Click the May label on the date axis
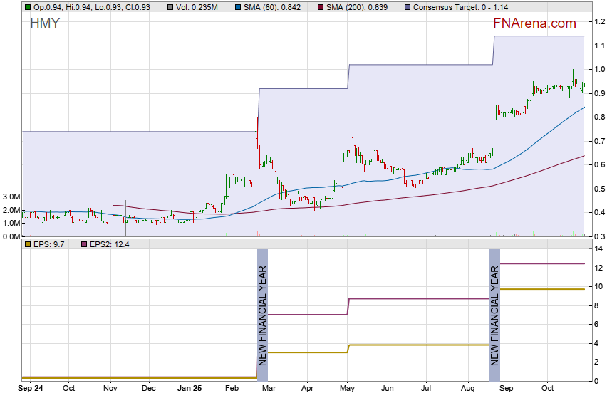The width and height of the screenshot is (612, 403). point(348,389)
